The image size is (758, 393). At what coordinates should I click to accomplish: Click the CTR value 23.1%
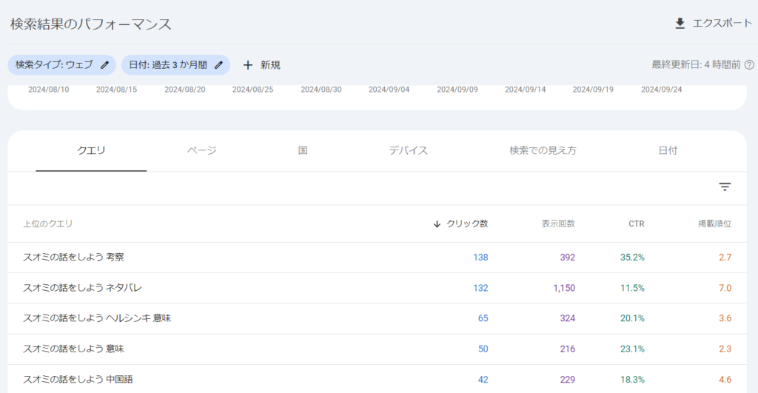(632, 349)
